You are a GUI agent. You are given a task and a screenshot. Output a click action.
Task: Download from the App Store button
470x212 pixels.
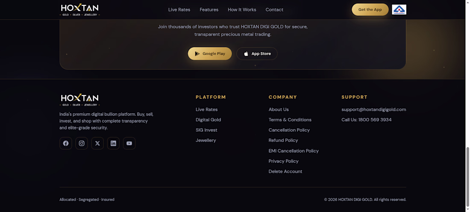(x=257, y=54)
